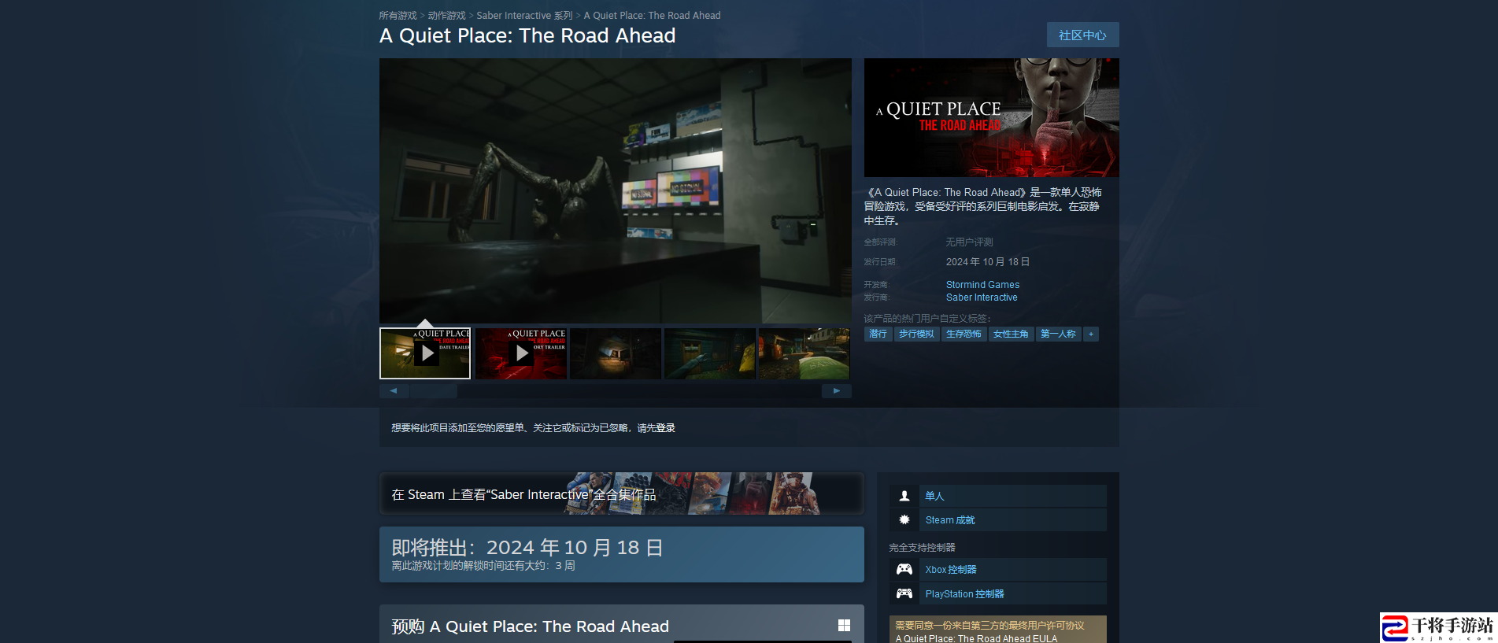This screenshot has width=1498, height=643.
Task: Click the Xbox controller gamepad icon
Action: (x=904, y=570)
